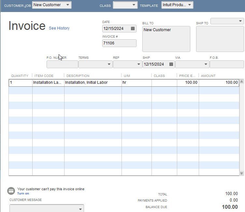Viewport: 245px width, 212px height.
Task: Expand the Template dropdown
Action: (190, 5)
